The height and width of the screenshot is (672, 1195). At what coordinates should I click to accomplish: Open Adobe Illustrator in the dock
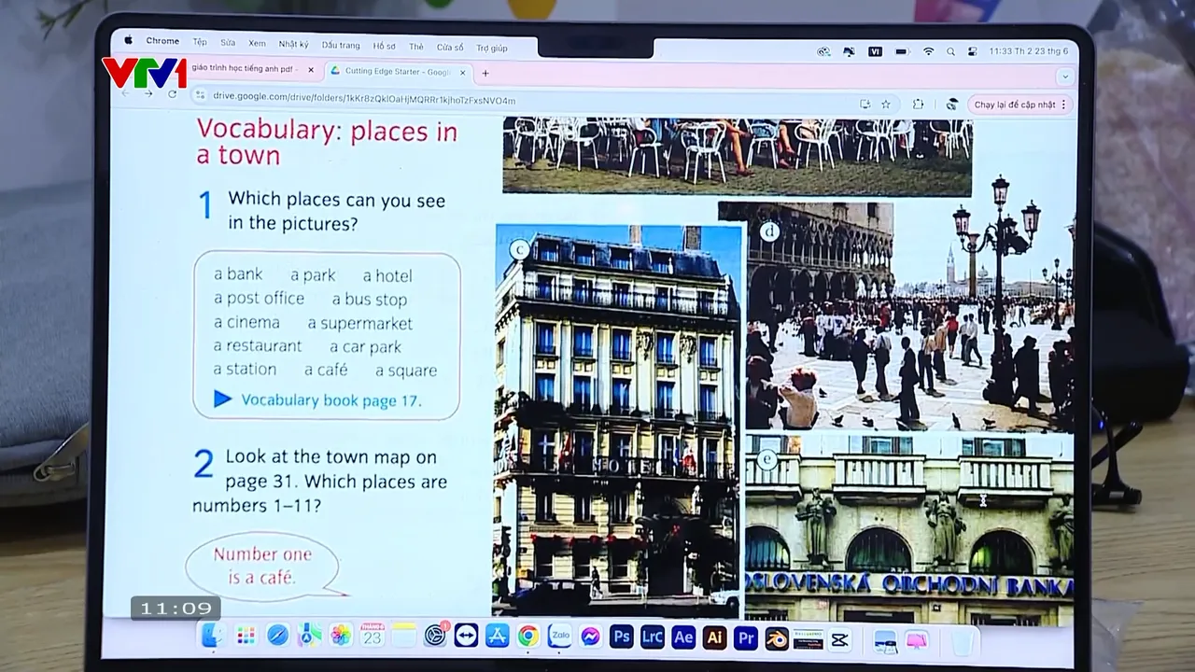click(x=714, y=637)
